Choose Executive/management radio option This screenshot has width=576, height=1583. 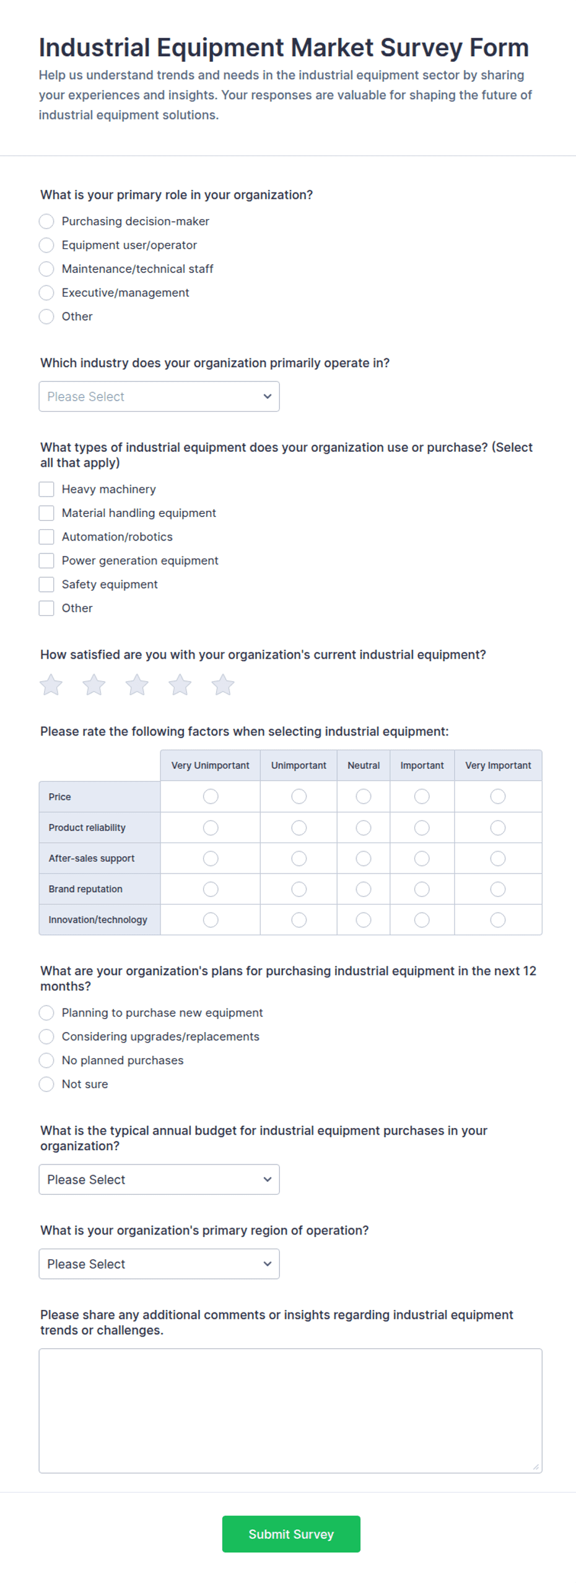pyautogui.click(x=46, y=292)
